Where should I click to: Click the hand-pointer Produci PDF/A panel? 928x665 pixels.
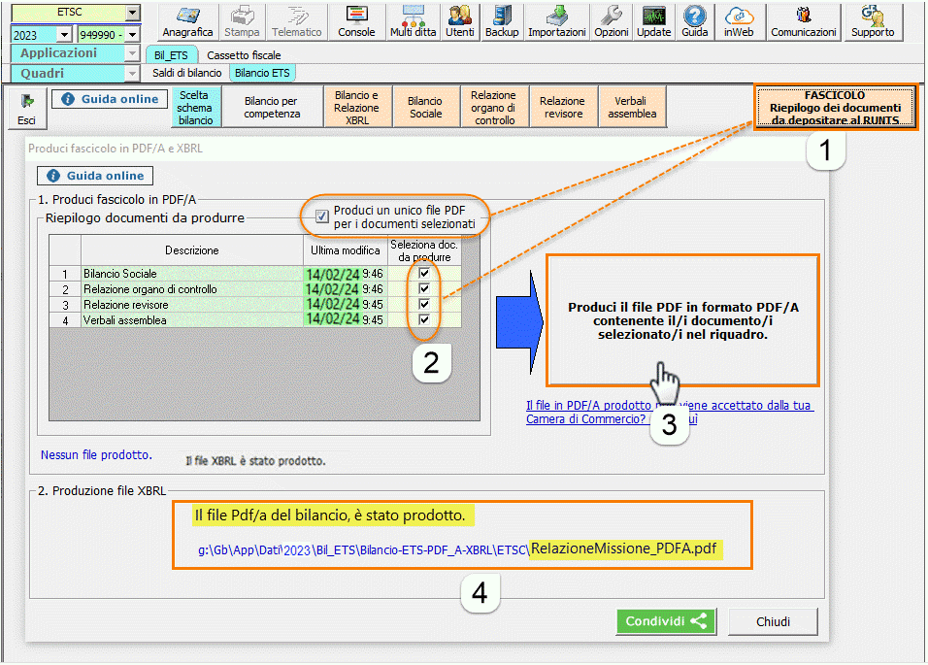pos(683,320)
